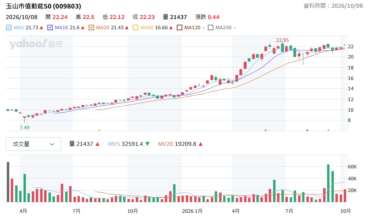Click the red up arrow beside MA20 21.43
The image size is (370, 217).
[x=127, y=27]
